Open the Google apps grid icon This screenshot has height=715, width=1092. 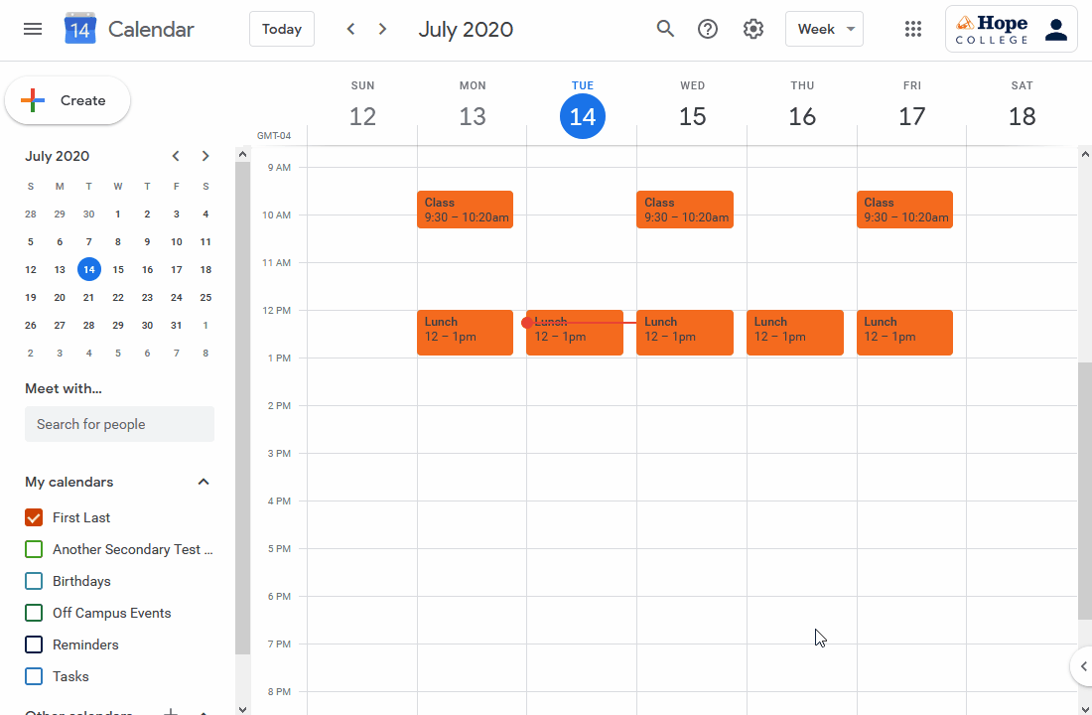tap(913, 29)
